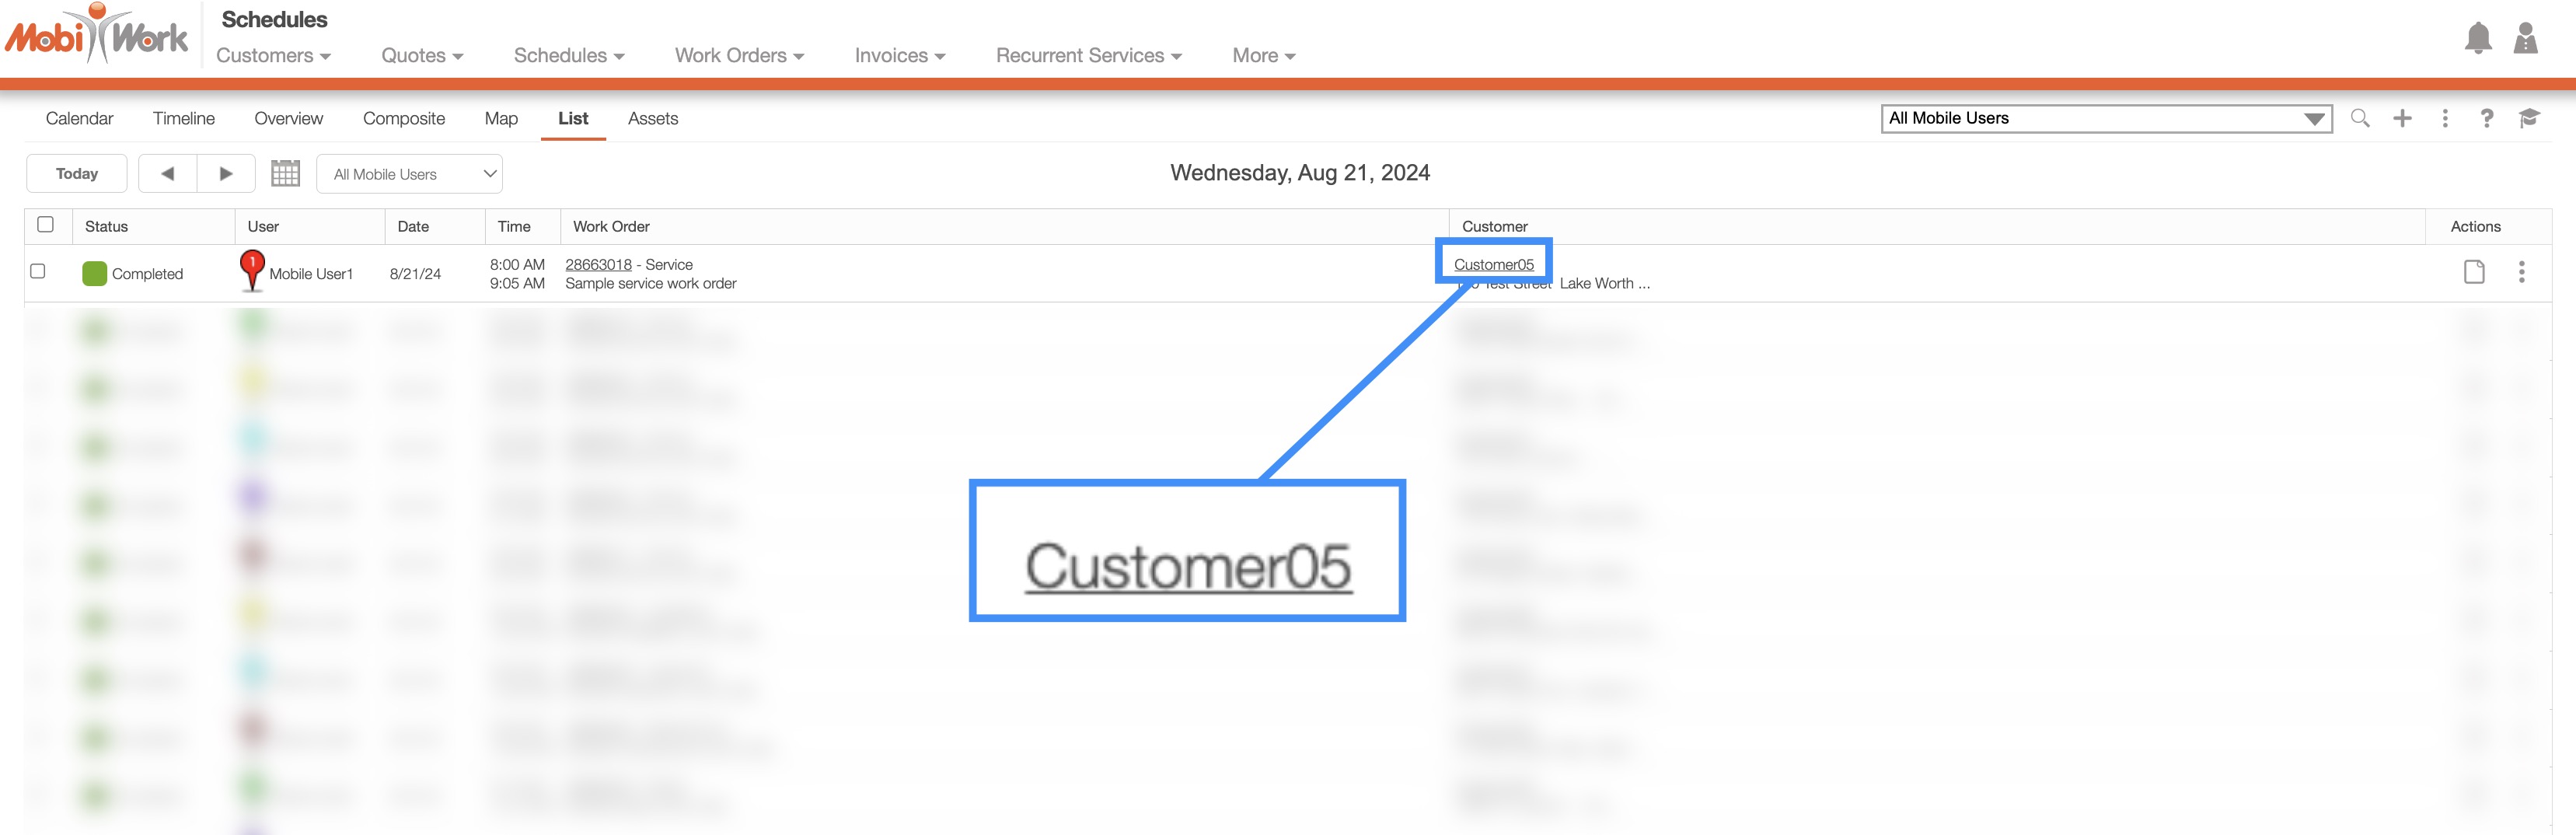Open the user profile icon
2576x835 pixels.
(2525, 39)
